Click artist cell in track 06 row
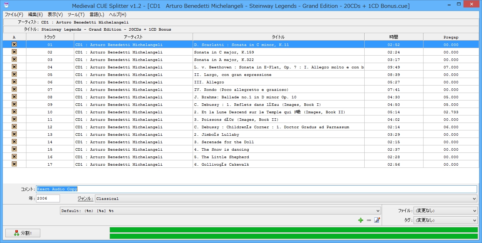The height and width of the screenshot is (243, 482). [x=133, y=82]
